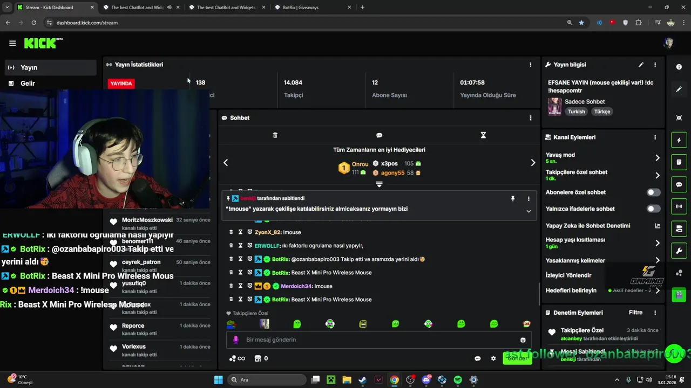Click the purple microphone icon in message box
Screen dimensions: 691x388
point(235,340)
